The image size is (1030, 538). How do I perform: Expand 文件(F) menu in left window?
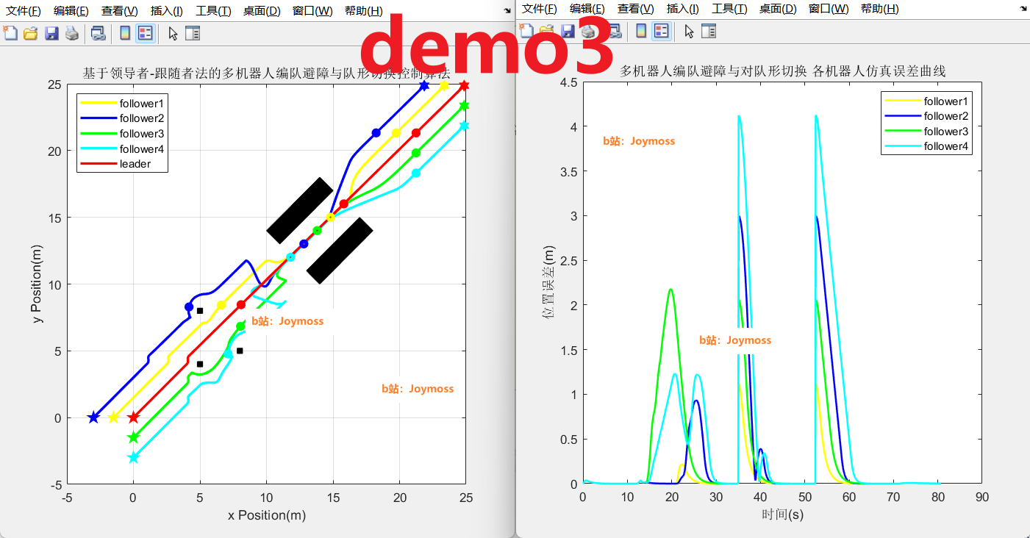tap(23, 11)
